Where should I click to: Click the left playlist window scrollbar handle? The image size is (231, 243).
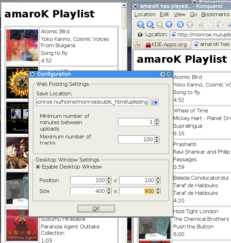click(x=124, y=18)
